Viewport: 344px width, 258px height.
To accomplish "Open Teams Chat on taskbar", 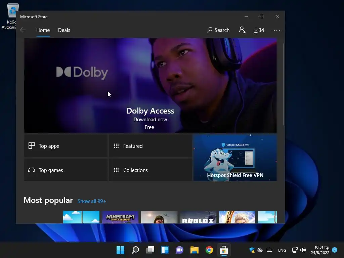I will [179, 250].
